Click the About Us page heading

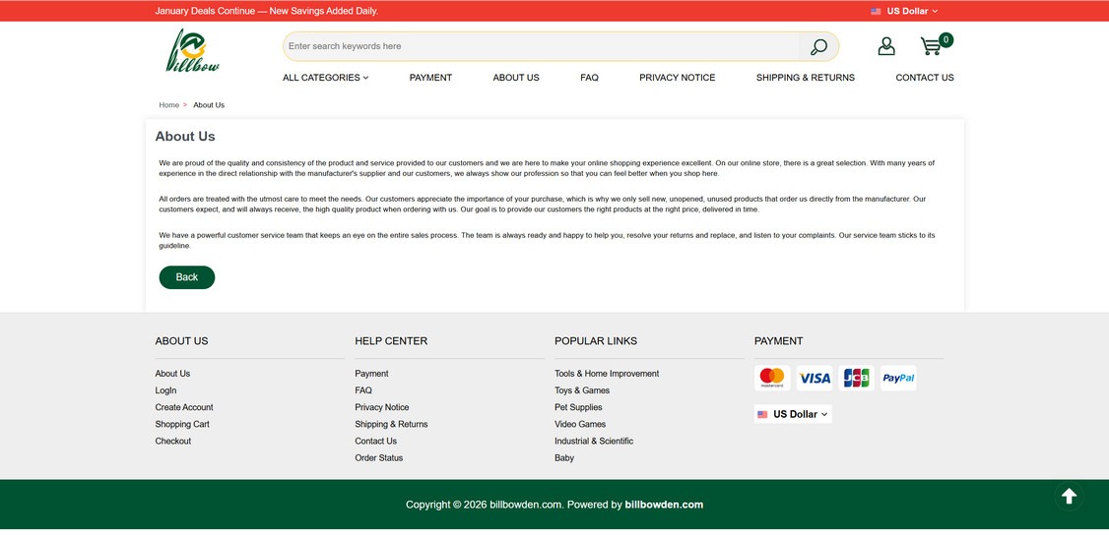[x=184, y=137]
